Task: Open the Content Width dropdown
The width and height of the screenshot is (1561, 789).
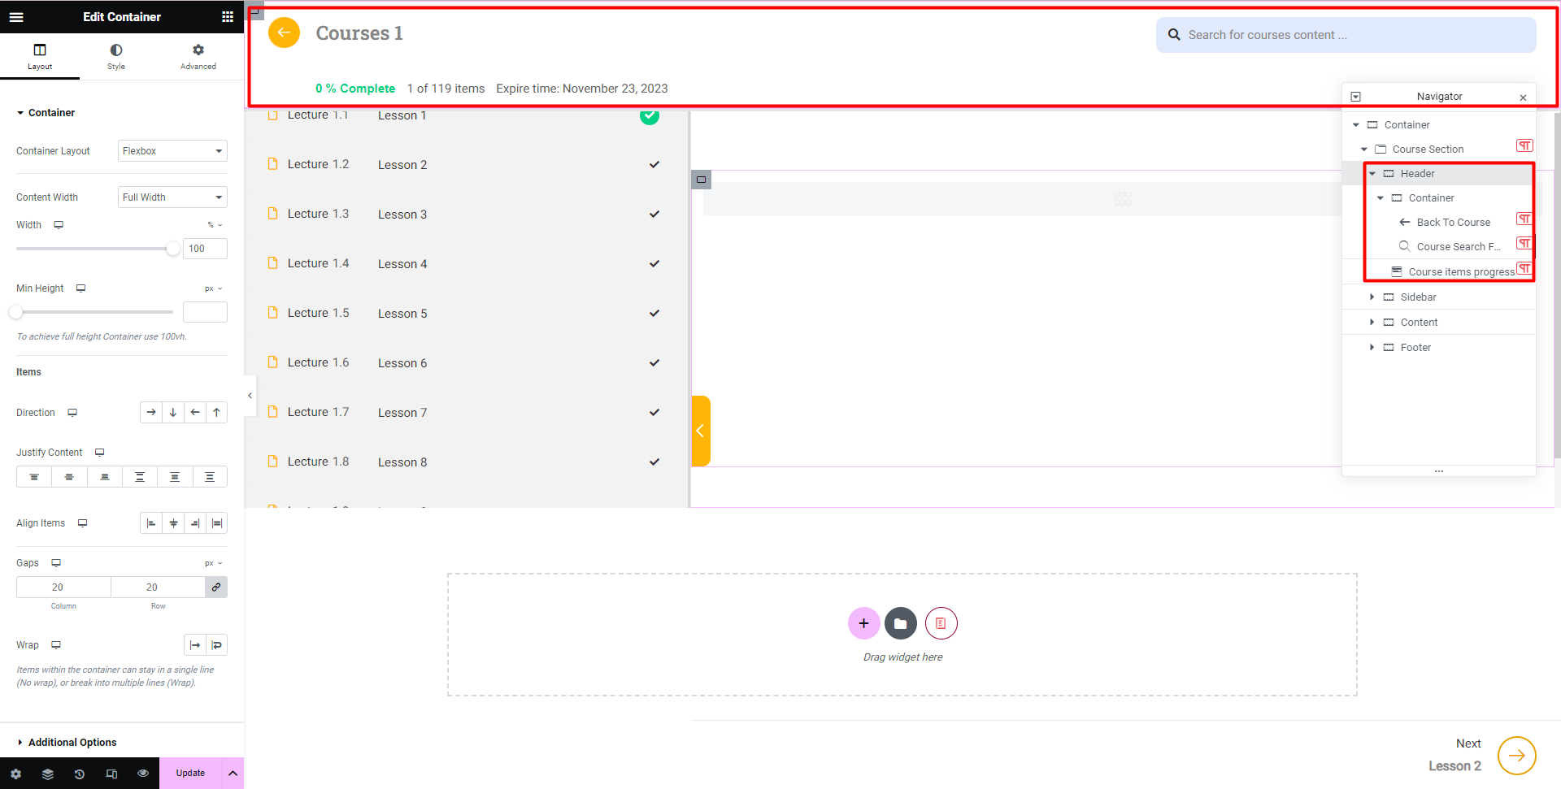Action: [x=172, y=197]
